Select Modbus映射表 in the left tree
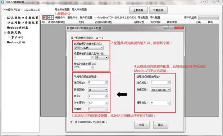This screenshot has width=223, height=136. (18, 28)
